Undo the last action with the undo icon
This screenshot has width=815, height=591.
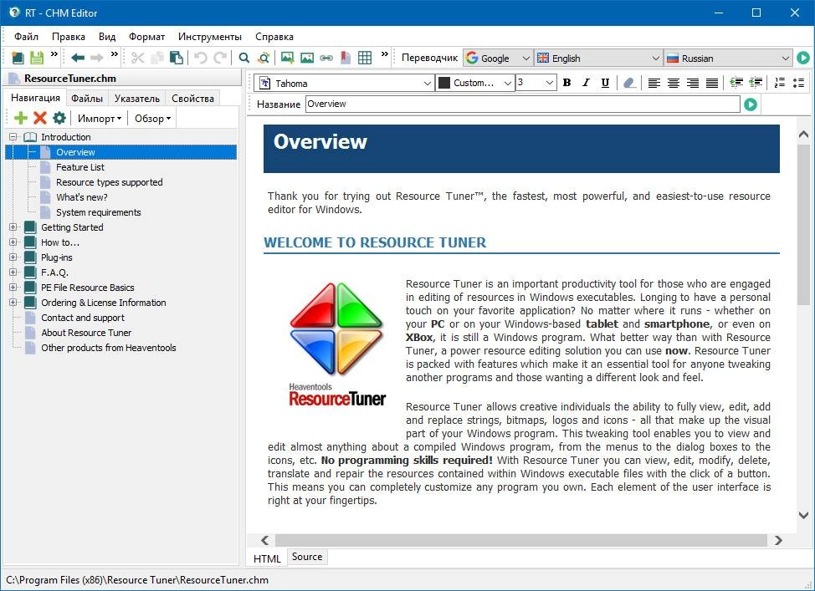[201, 58]
